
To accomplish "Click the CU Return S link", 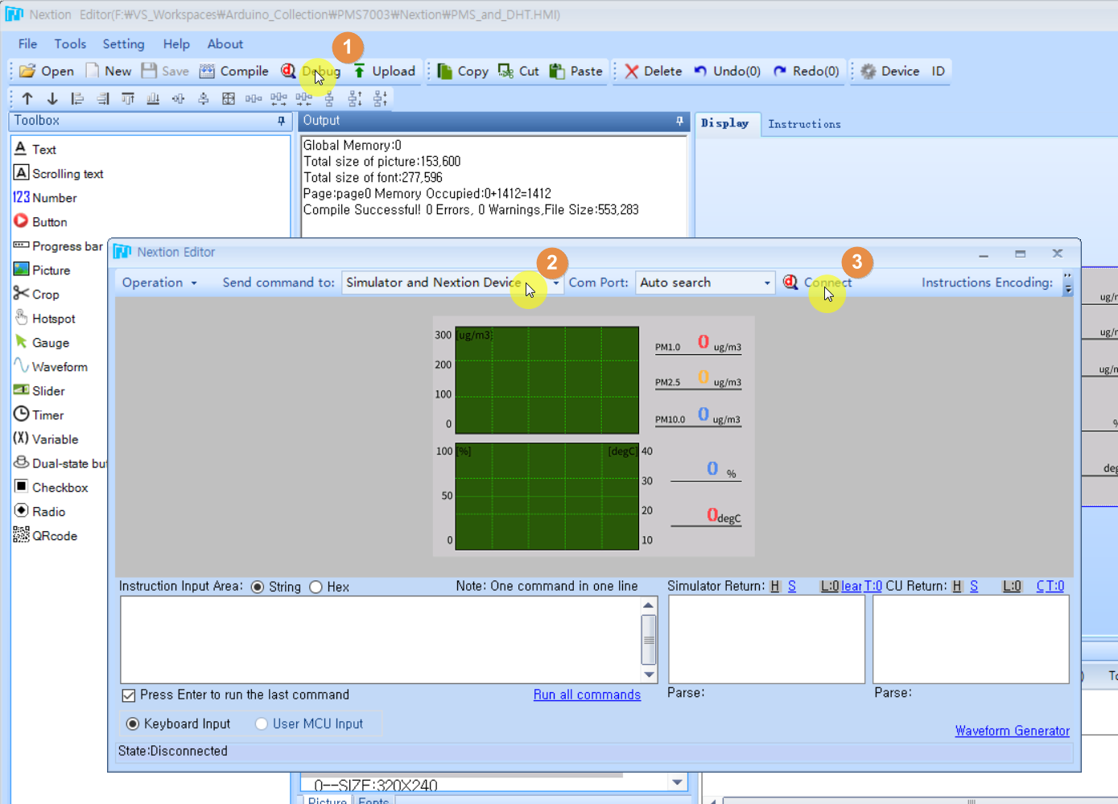I will 974,586.
